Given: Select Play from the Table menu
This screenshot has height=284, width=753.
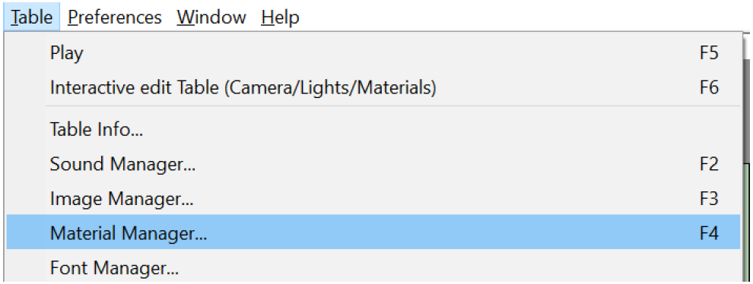Looking at the screenshot, I should (373, 52).
